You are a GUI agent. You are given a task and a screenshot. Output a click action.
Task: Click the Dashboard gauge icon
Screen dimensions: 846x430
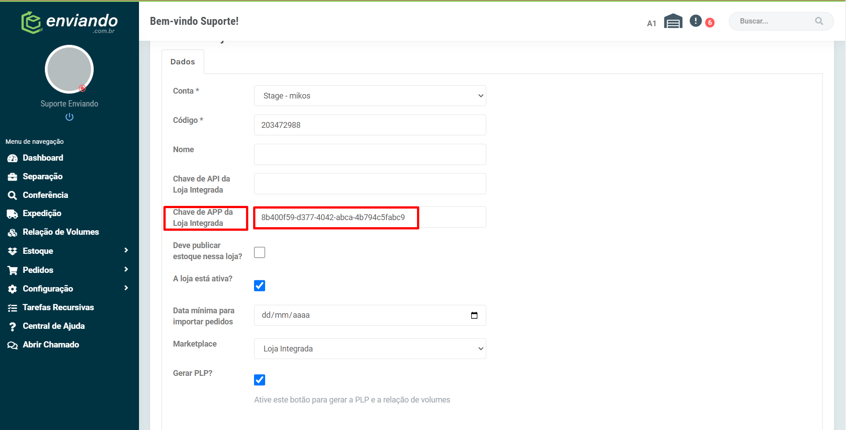coord(12,158)
